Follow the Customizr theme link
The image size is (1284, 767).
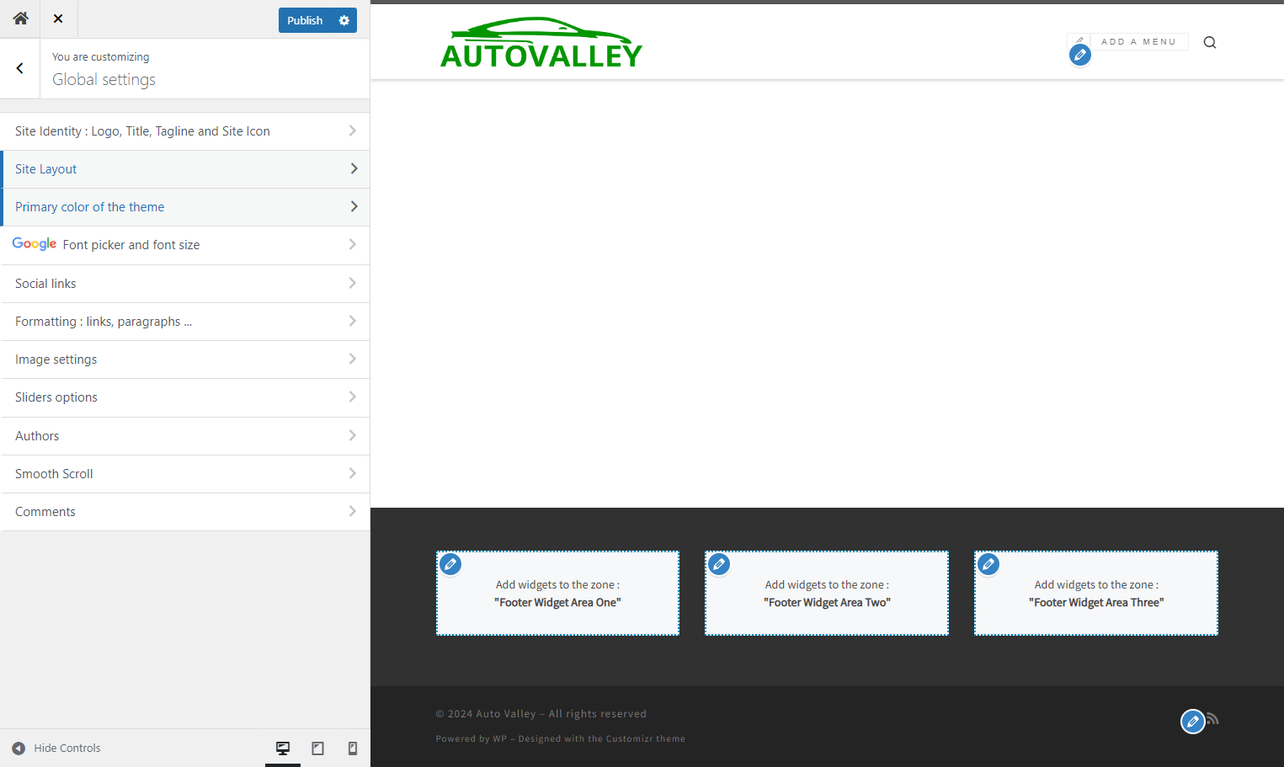646,739
